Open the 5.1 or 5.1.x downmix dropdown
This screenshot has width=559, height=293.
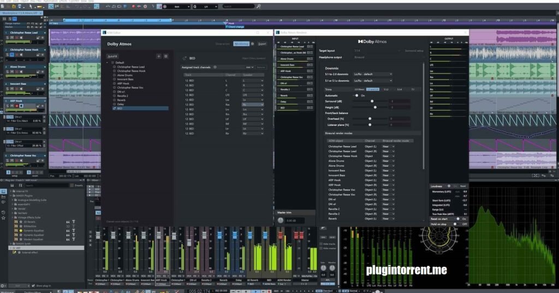pos(373,81)
